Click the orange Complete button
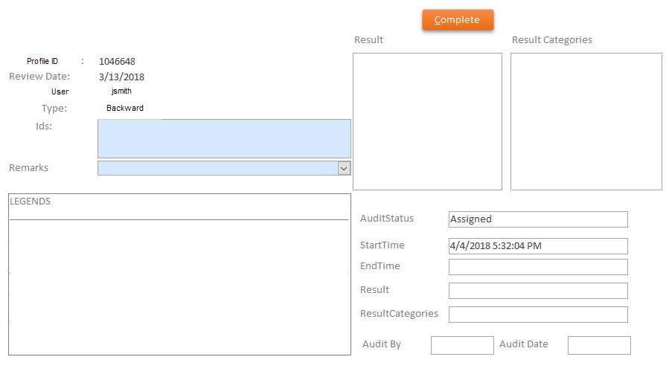This screenshot has height=380, width=669. coord(457,20)
